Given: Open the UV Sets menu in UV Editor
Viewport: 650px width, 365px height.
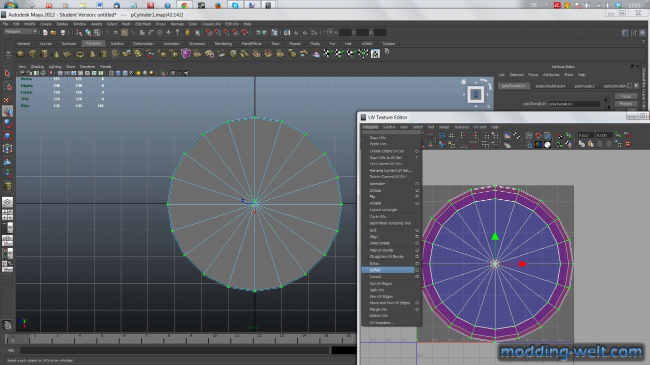Looking at the screenshot, I should (x=479, y=127).
